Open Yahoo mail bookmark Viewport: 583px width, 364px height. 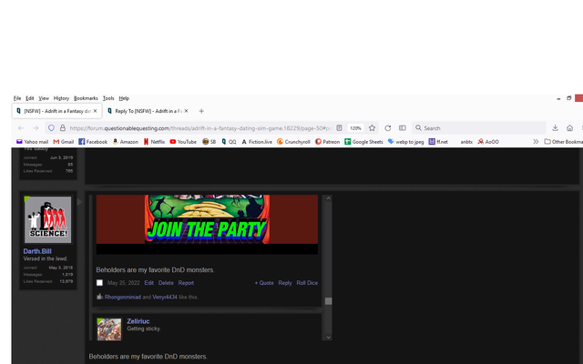click(x=33, y=142)
